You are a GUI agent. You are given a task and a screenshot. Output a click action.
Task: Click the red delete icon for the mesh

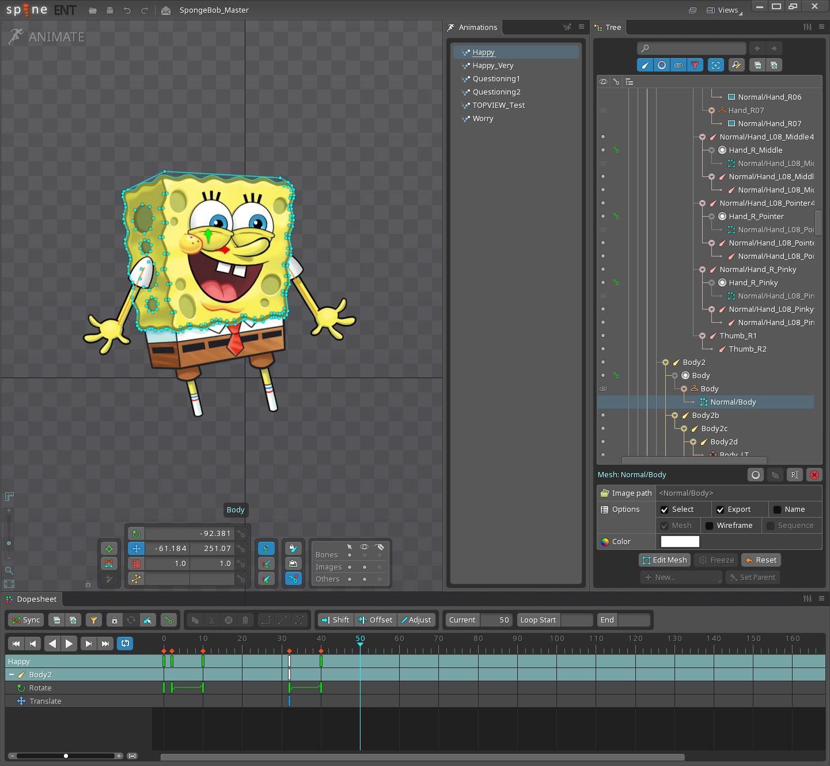814,475
